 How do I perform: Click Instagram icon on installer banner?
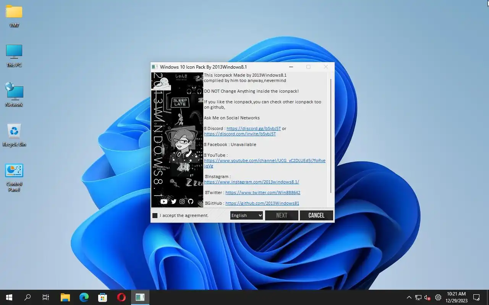pyautogui.click(x=182, y=201)
